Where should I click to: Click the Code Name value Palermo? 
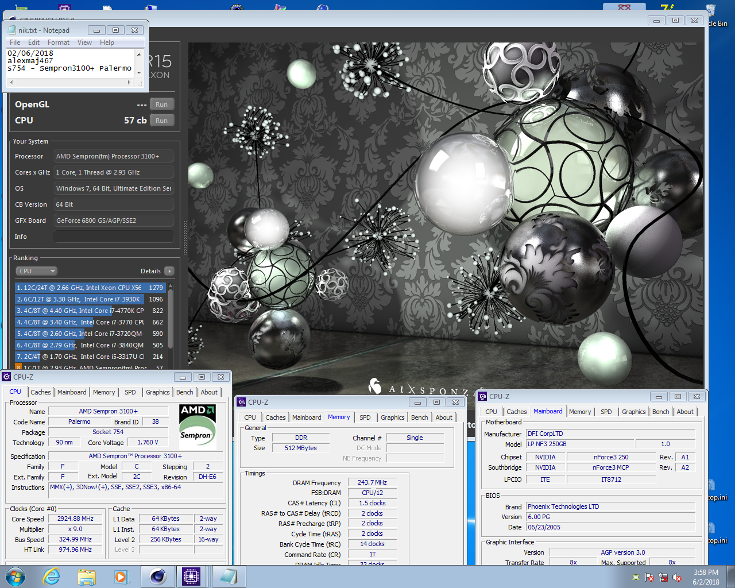[x=79, y=421]
